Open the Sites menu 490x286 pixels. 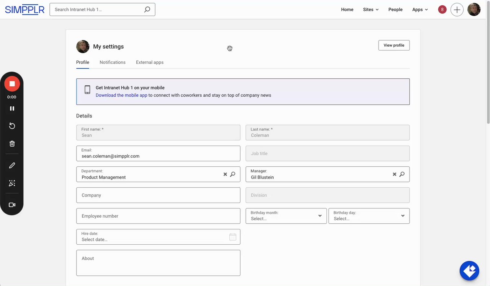pos(371,10)
